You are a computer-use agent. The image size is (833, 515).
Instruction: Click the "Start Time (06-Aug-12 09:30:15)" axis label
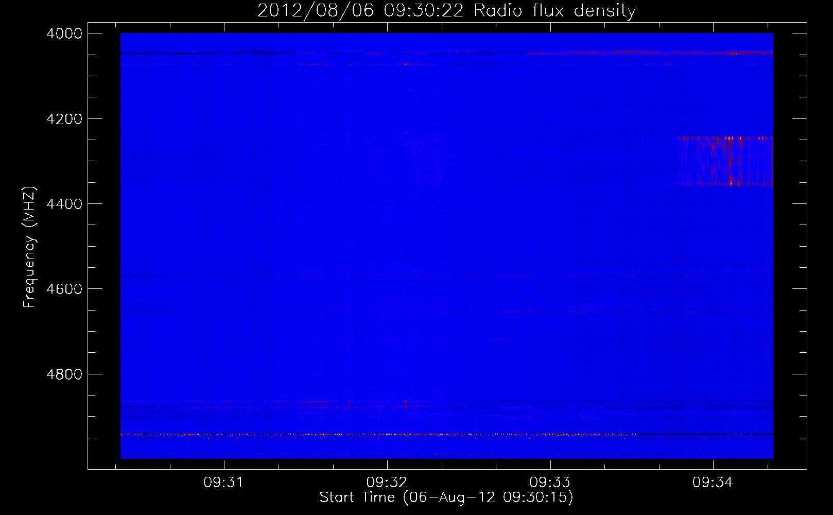pyautogui.click(x=446, y=497)
